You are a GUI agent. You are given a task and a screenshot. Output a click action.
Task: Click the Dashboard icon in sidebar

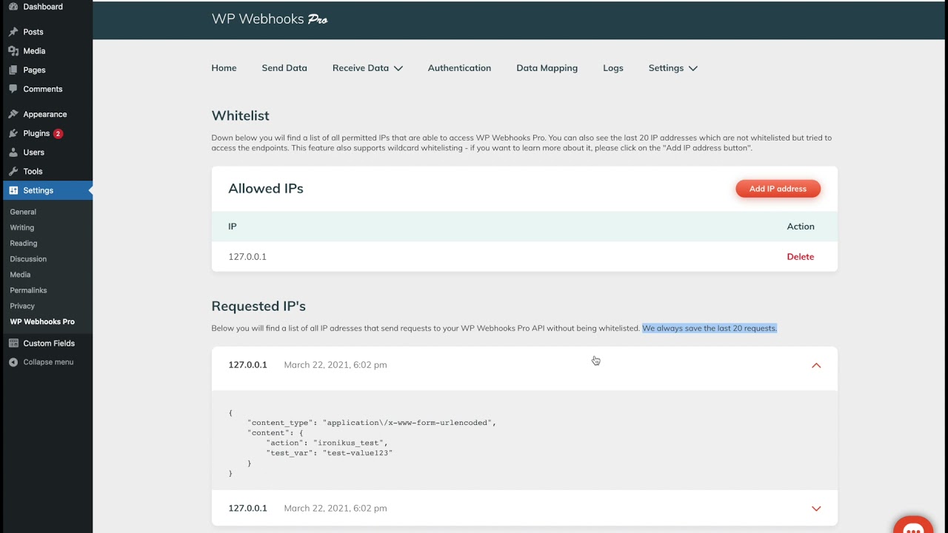pos(13,7)
